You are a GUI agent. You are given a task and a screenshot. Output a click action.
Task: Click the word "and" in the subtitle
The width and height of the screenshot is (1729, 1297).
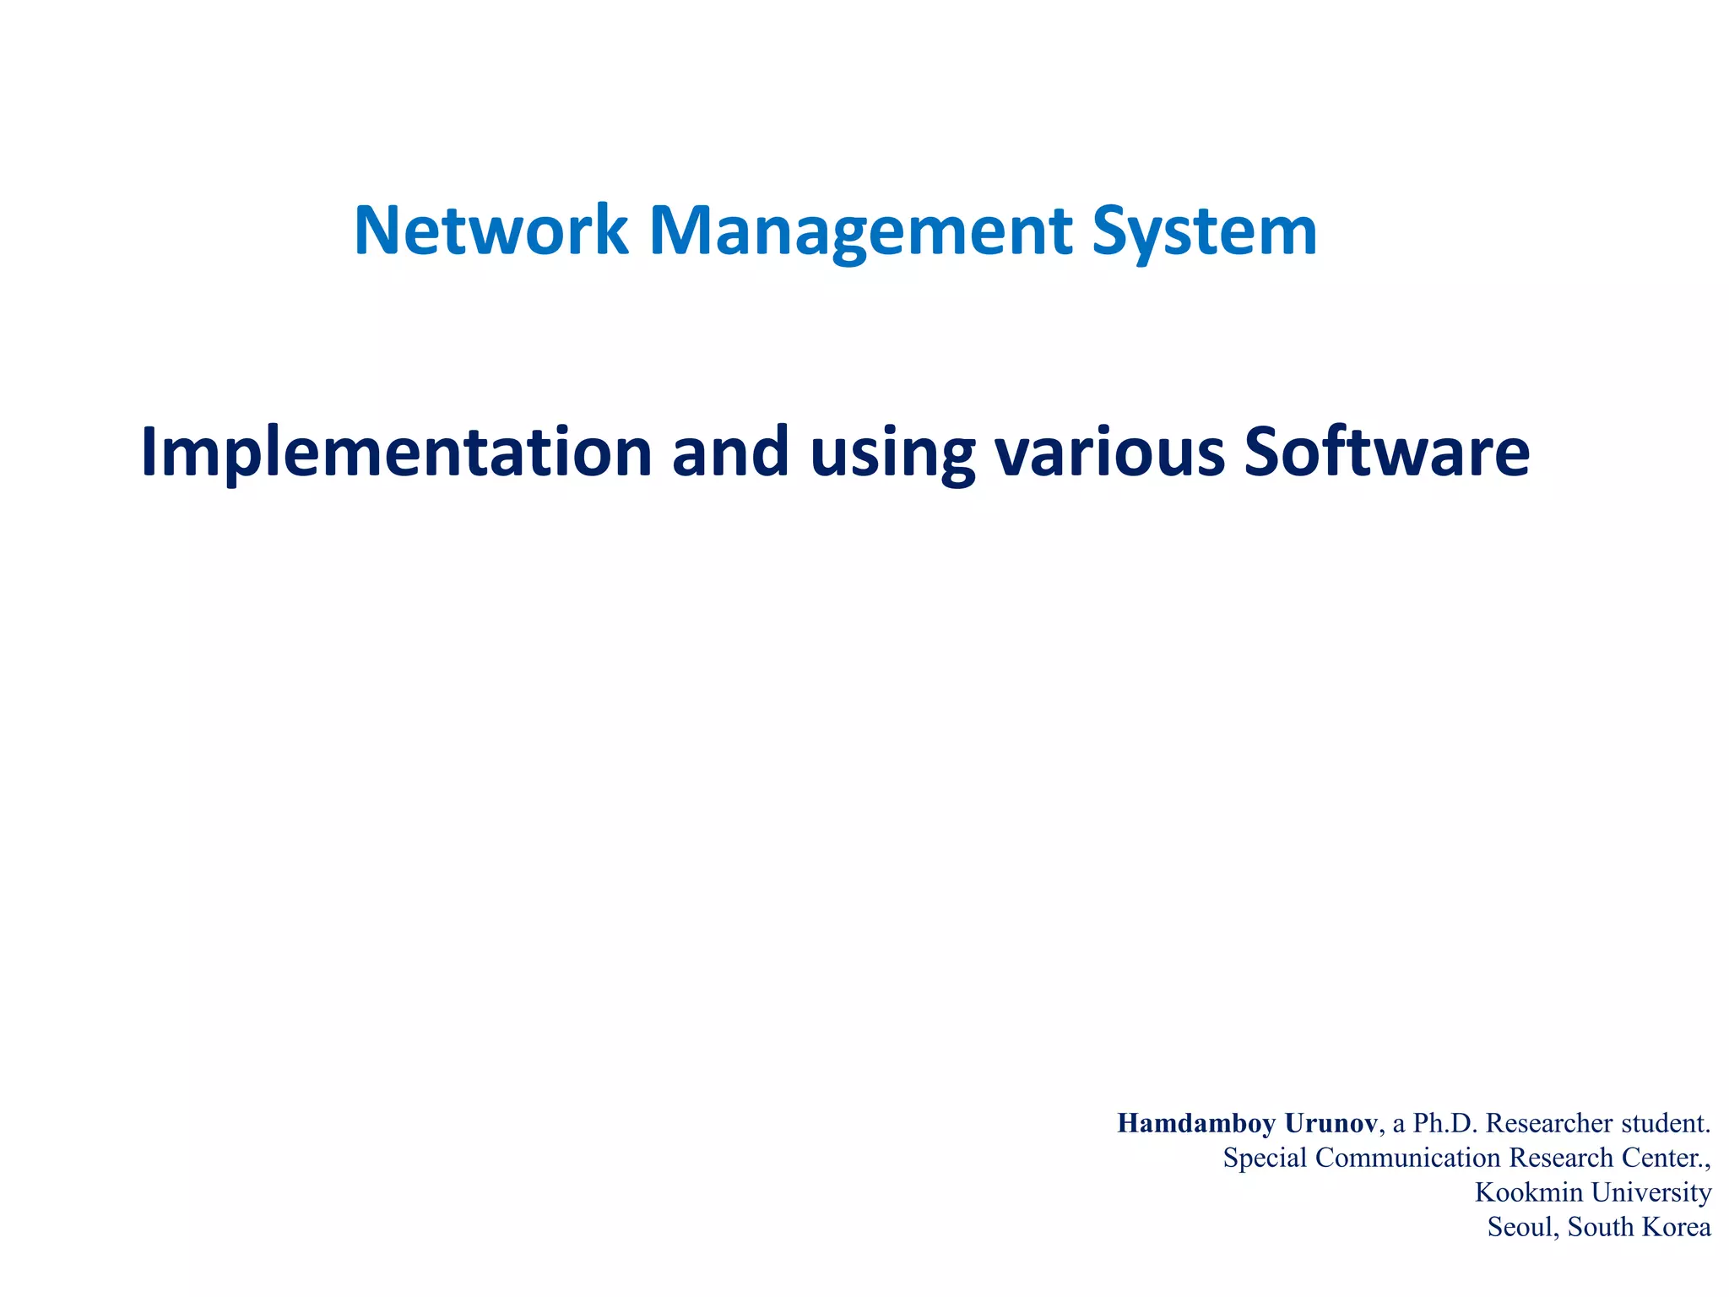[x=729, y=453]
